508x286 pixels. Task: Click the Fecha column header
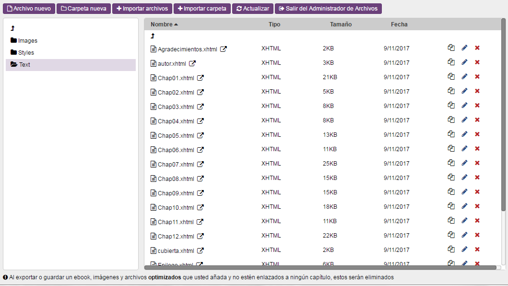tap(399, 24)
